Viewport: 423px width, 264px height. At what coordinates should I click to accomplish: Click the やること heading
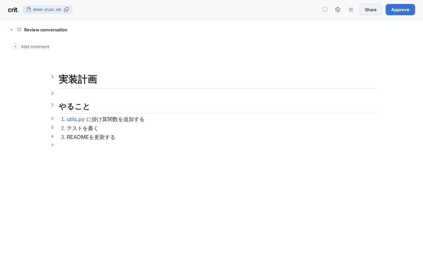tap(74, 106)
